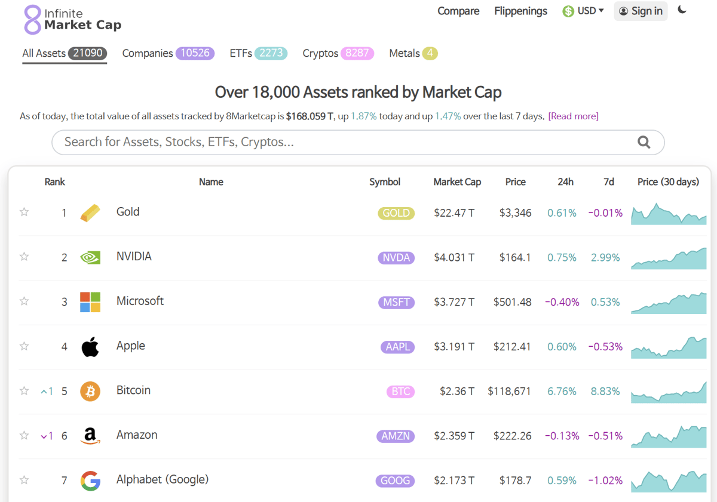Viewport: 717px width, 502px height.
Task: Select the ETFs tab
Action: pos(258,54)
